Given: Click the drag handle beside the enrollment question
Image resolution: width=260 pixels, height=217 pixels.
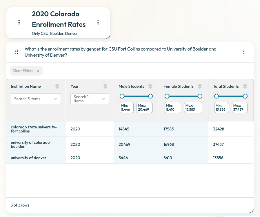Looking at the screenshot, I should coord(17,52).
